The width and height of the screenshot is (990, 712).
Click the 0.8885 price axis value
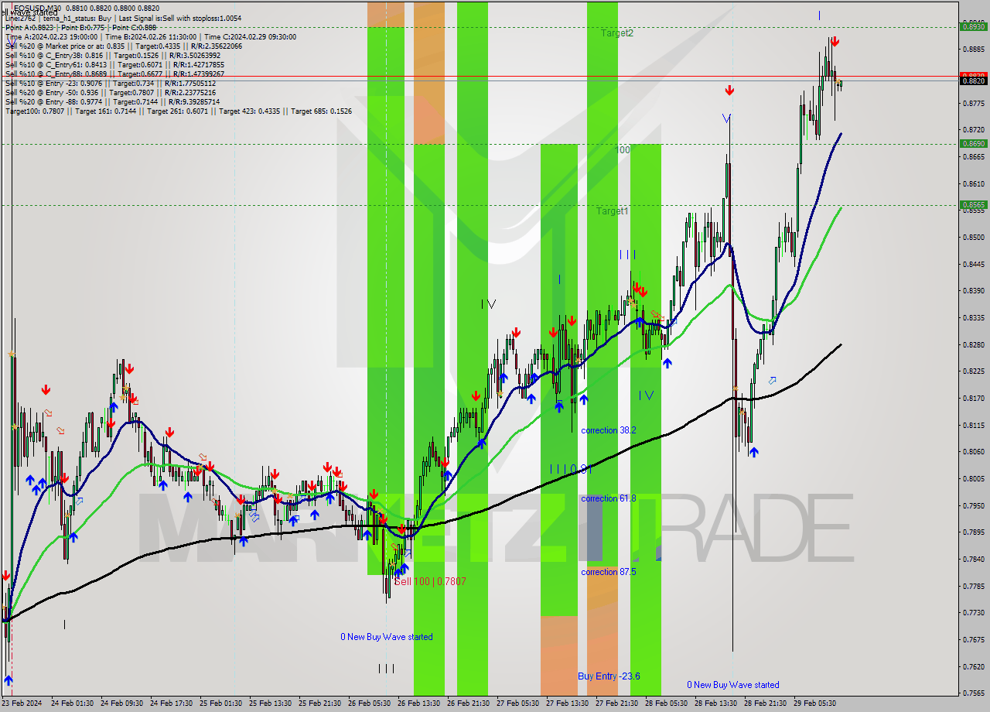tap(973, 50)
